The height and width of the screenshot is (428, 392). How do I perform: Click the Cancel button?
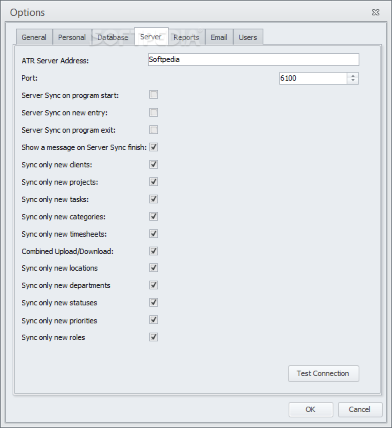click(x=360, y=409)
